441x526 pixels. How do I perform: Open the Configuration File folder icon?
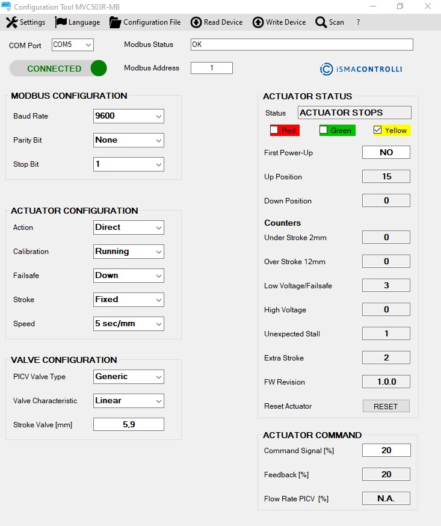pyautogui.click(x=116, y=22)
